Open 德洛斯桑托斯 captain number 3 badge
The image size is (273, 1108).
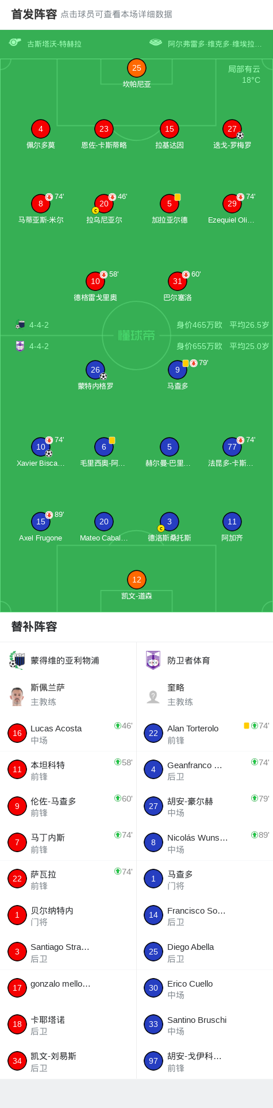[170, 522]
